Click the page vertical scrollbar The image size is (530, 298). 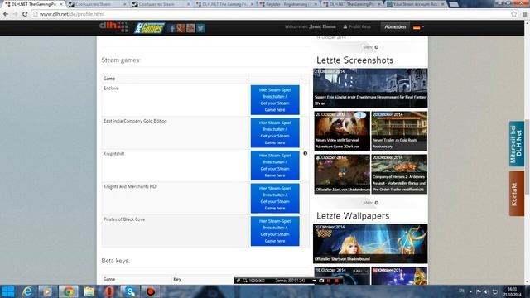coord(527,152)
